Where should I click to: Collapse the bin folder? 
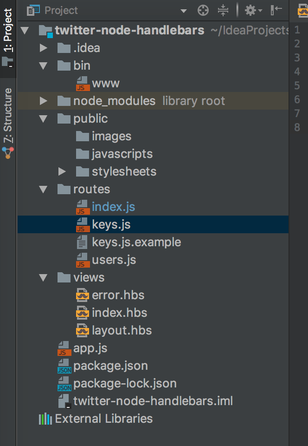pos(44,66)
